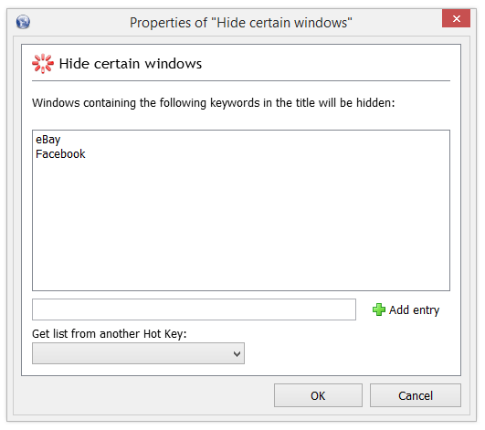Click the blank panel area beside the Hot Key dropdown
Viewport: 485px width, 430px height.
pyautogui.click(x=350, y=353)
